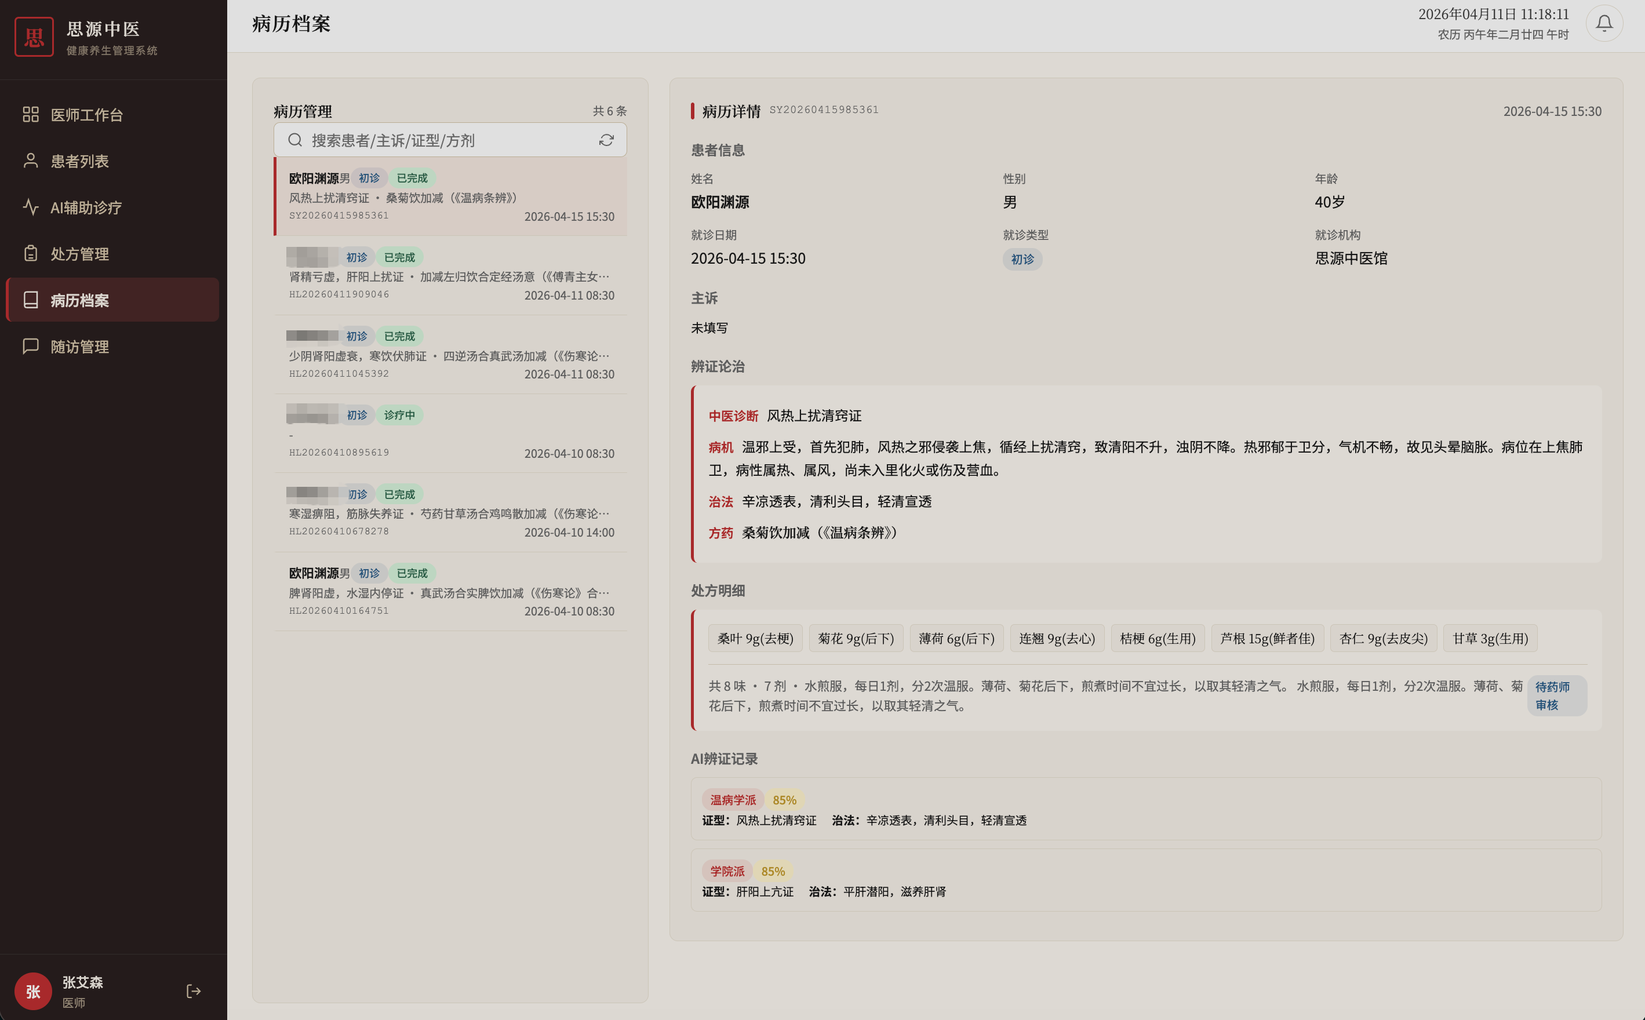Open 欧阳渊源 record HL20260410164751
This screenshot has width=1645, height=1020.
pos(450,592)
